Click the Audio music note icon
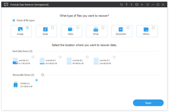Viewport: 169px width, 112px height. (45, 29)
